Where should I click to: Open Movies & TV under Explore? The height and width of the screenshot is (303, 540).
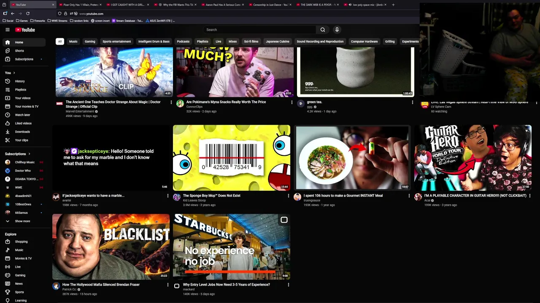tap(24, 258)
